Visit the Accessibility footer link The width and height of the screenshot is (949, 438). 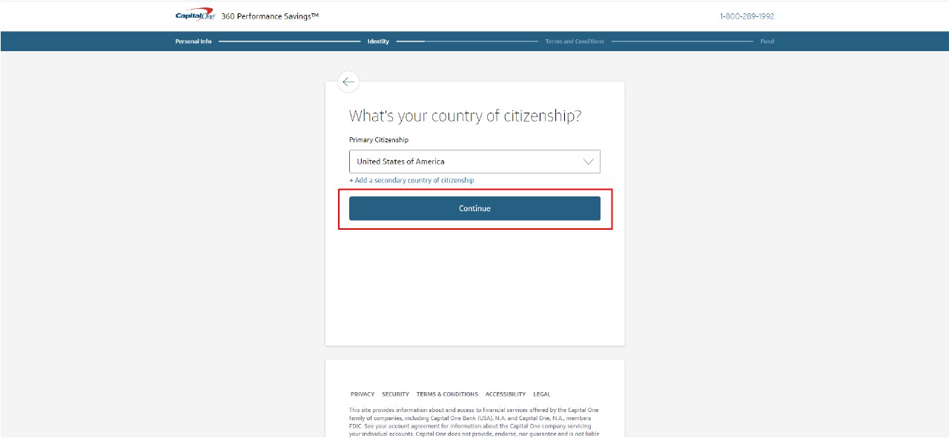coord(506,394)
